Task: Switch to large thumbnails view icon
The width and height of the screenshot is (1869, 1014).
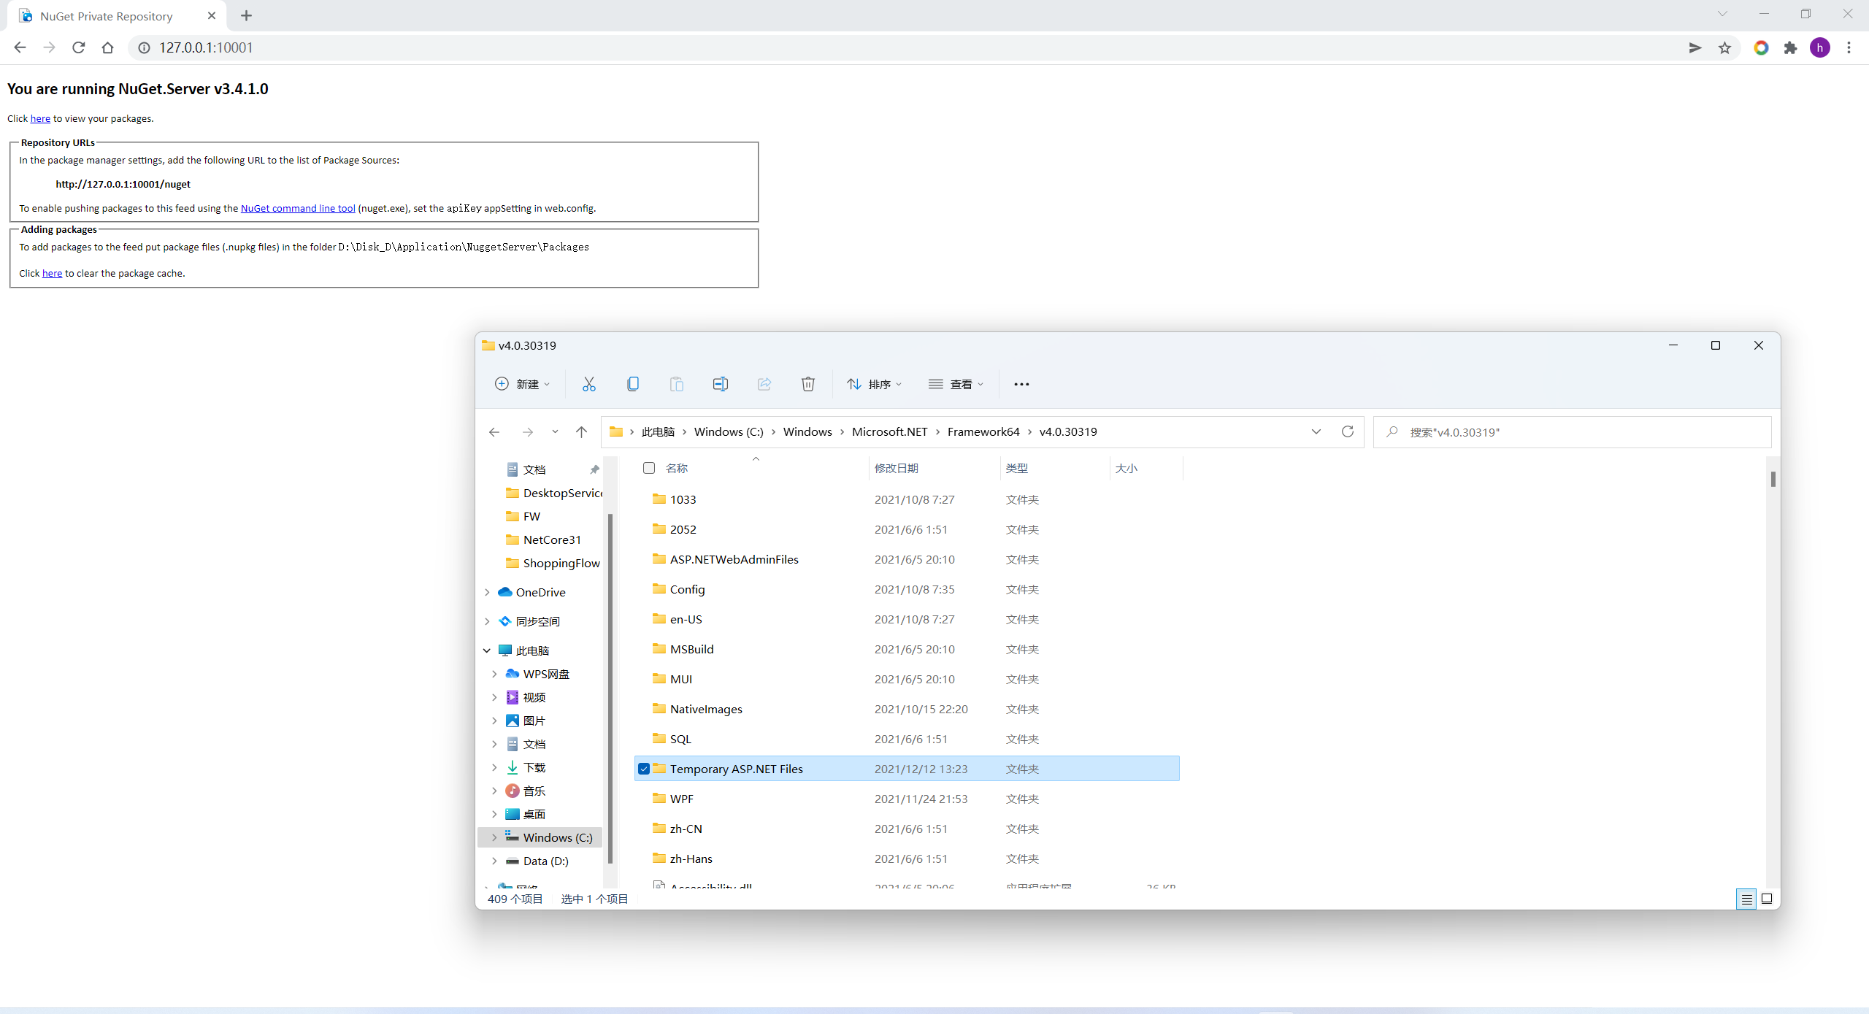Action: click(x=1767, y=899)
